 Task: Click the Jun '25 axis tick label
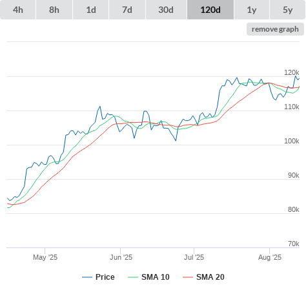[121, 257]
